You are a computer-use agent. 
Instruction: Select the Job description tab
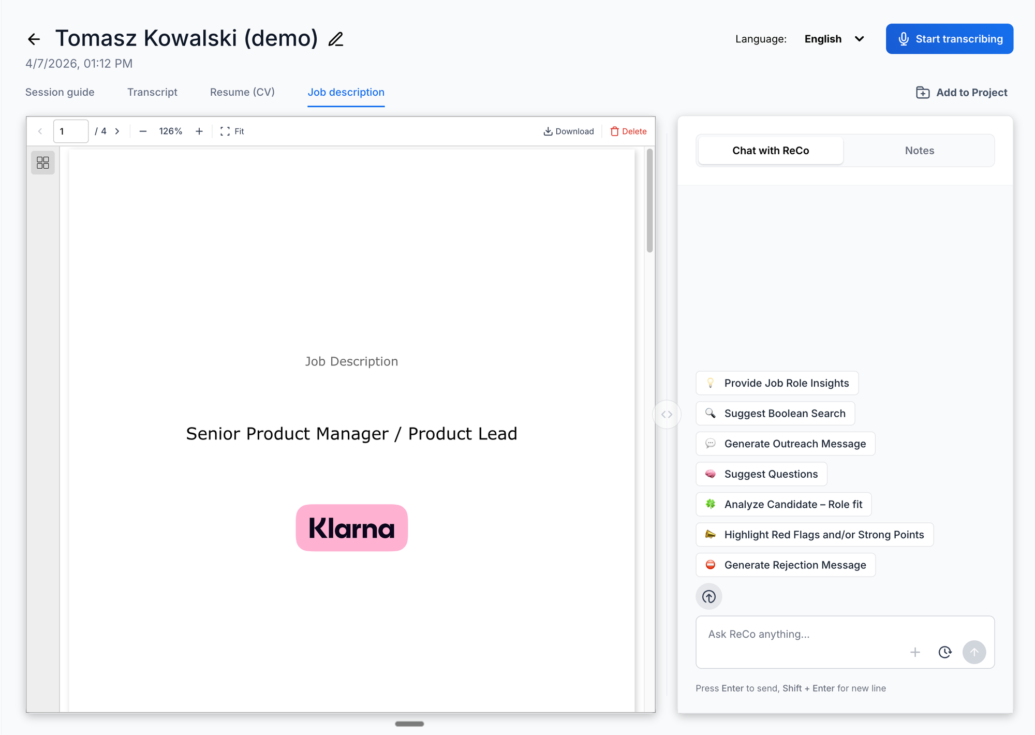click(346, 92)
